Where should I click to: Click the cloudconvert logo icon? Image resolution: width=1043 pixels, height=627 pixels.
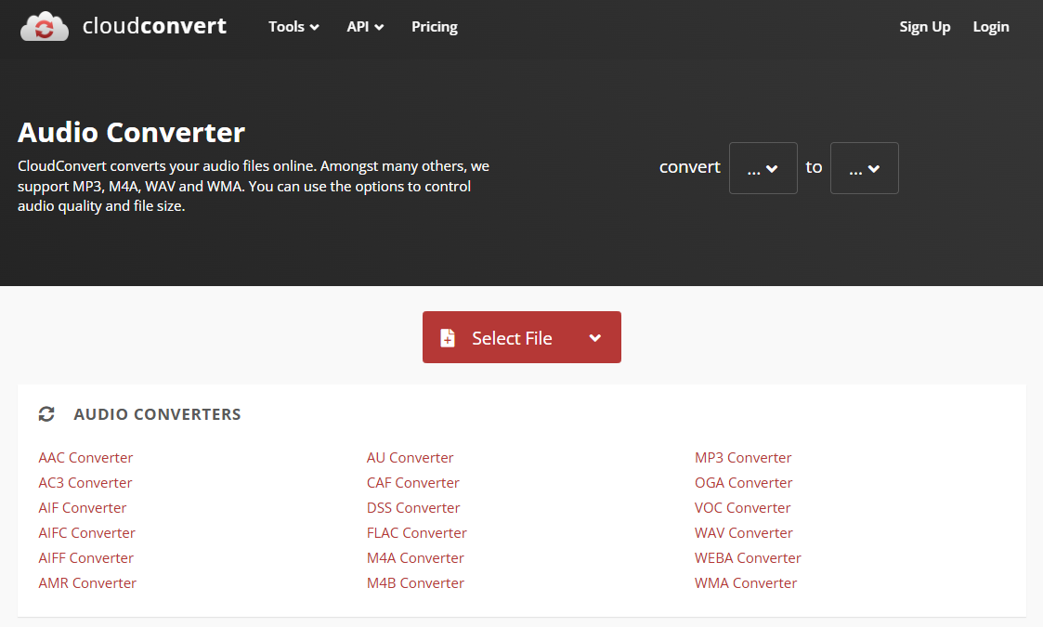(x=44, y=26)
